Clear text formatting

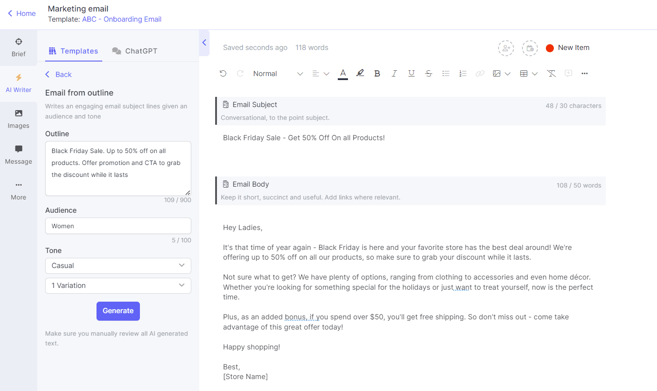click(x=551, y=74)
